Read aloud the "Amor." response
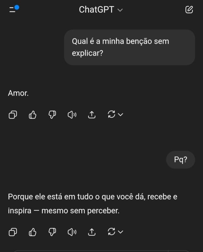 [72, 115]
